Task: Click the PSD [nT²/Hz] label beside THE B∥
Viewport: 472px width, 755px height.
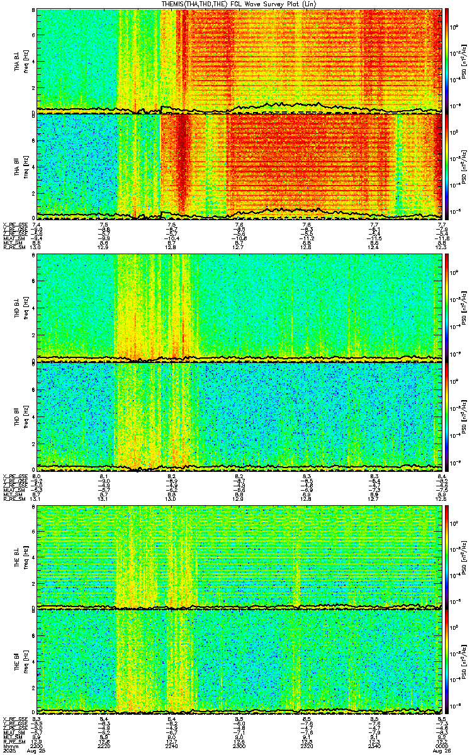Action: tap(463, 662)
